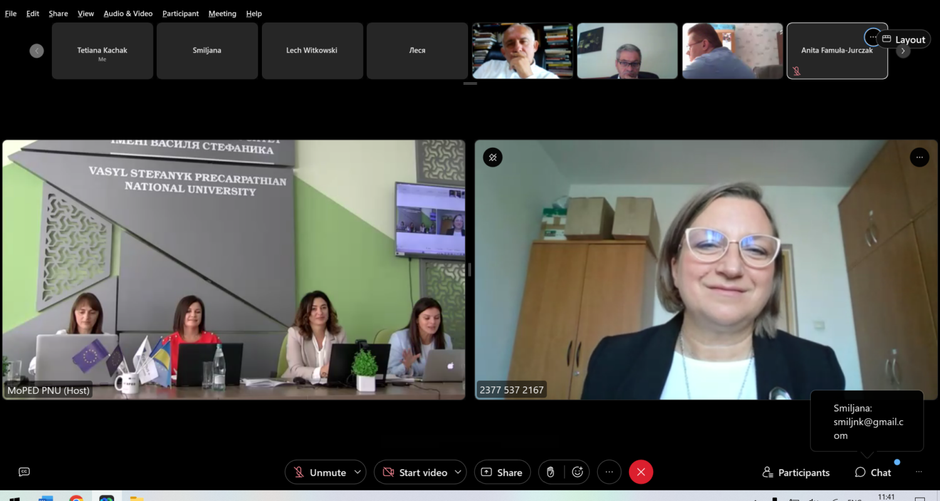
Task: Click red leave meeting button
Action: pos(640,472)
